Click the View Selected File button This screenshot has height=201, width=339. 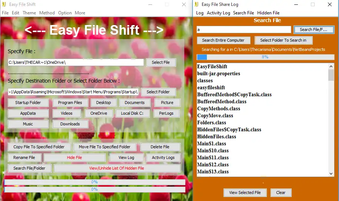pos(245,193)
